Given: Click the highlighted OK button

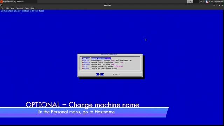Looking at the screenshot, I should point(100,75).
